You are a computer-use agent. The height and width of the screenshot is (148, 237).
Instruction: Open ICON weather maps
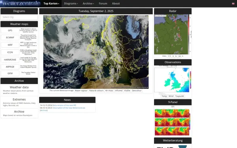(10, 52)
